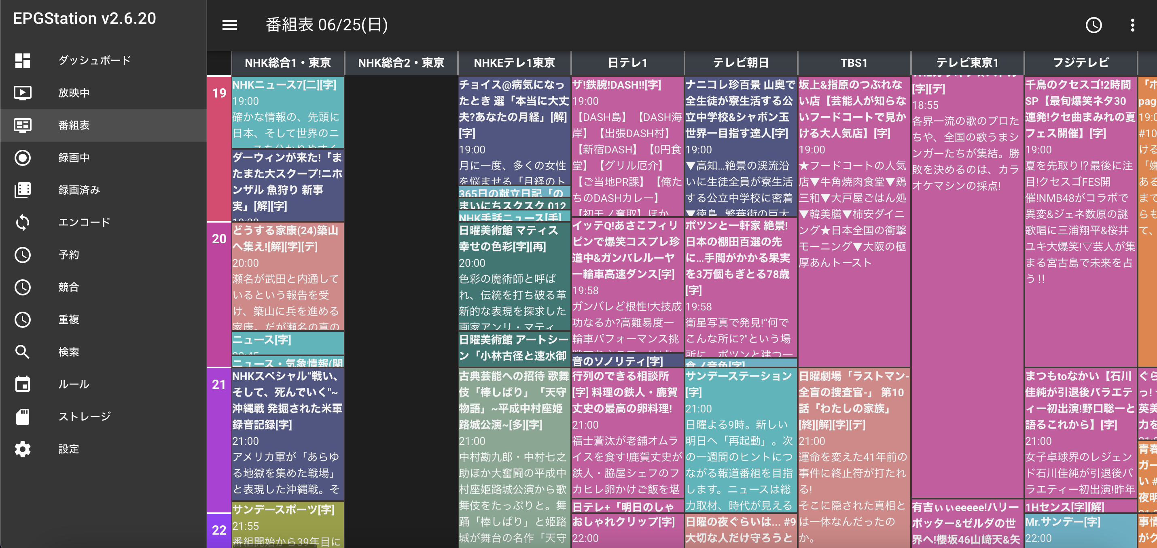This screenshot has width=1157, height=548.
Task: Click the テレビ朝日 channel header
Action: pyautogui.click(x=741, y=63)
